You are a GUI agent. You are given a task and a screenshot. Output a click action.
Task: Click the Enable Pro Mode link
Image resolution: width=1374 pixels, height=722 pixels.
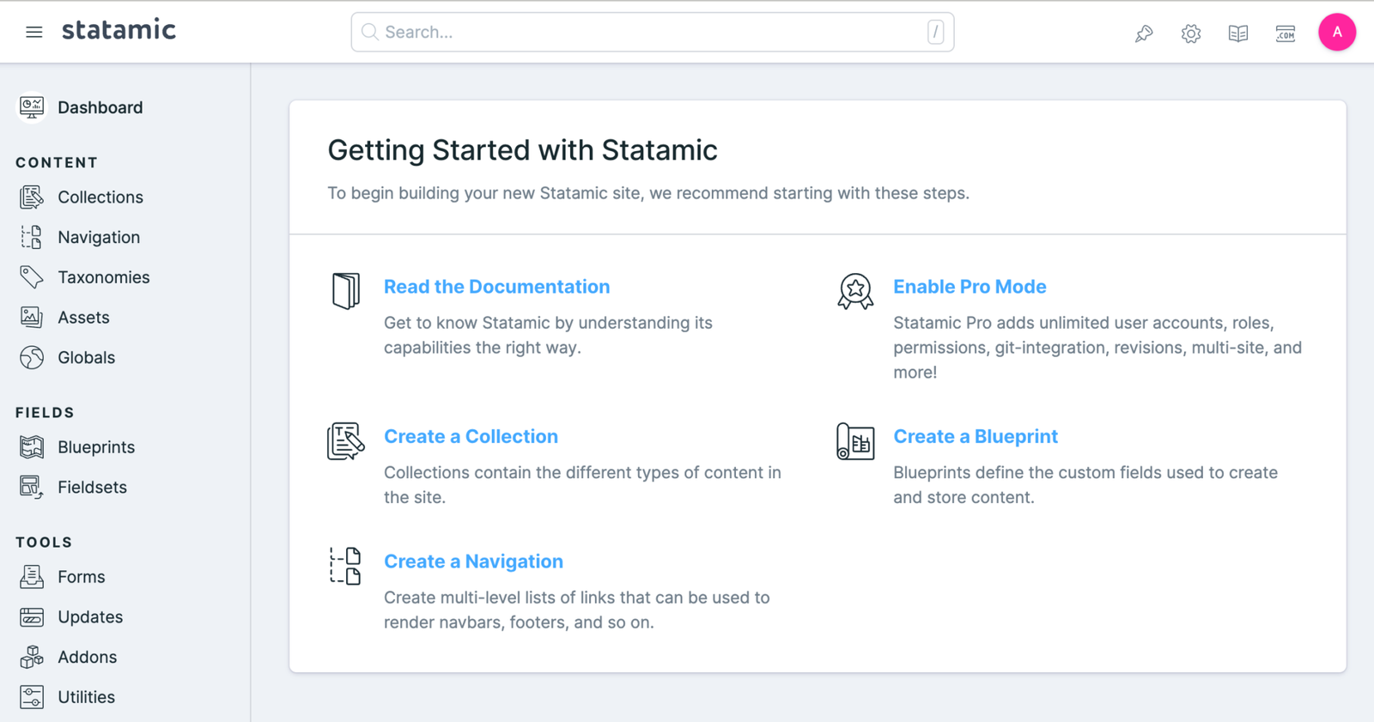pos(969,287)
